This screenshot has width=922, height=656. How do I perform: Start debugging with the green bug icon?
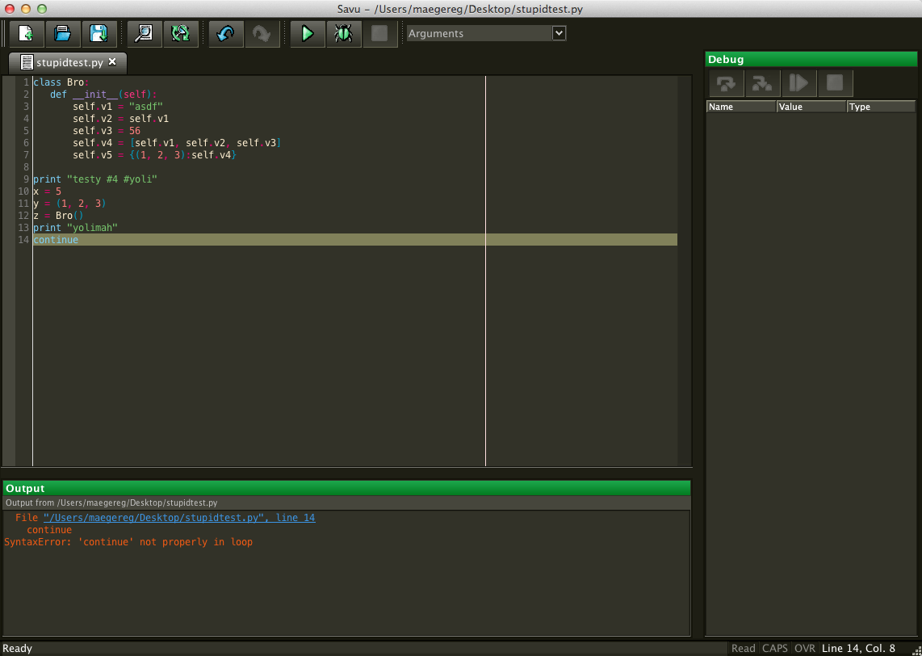click(x=343, y=34)
